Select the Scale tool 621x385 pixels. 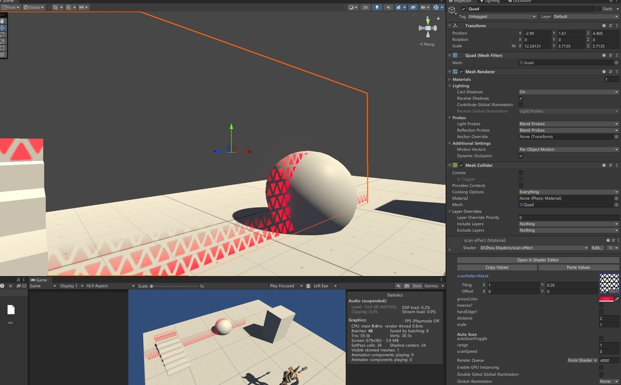point(3,41)
